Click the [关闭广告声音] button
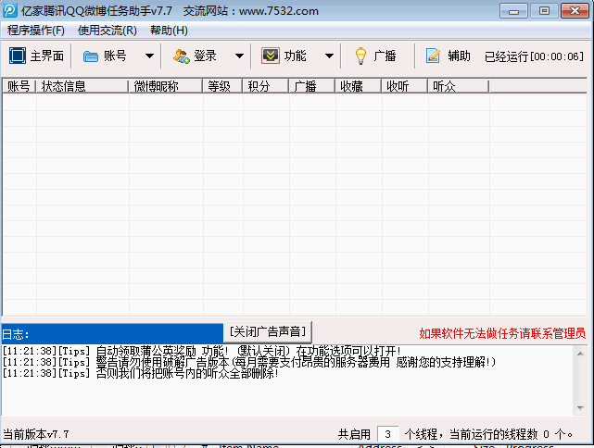The width and height of the screenshot is (594, 448). coord(268,332)
